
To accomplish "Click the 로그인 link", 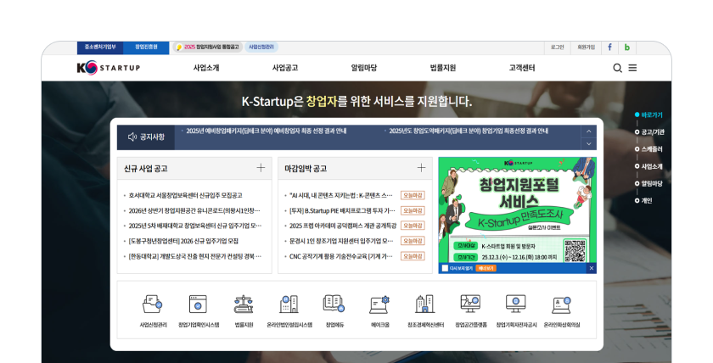I will click(557, 47).
